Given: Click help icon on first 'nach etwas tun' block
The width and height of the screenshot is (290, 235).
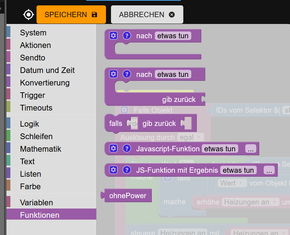Looking at the screenshot, I should 126,35.
